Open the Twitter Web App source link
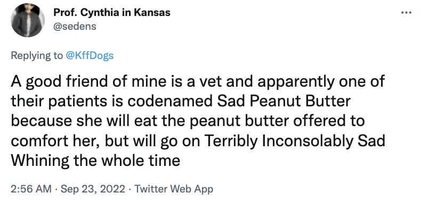This screenshot has height=201, width=421. (174, 189)
